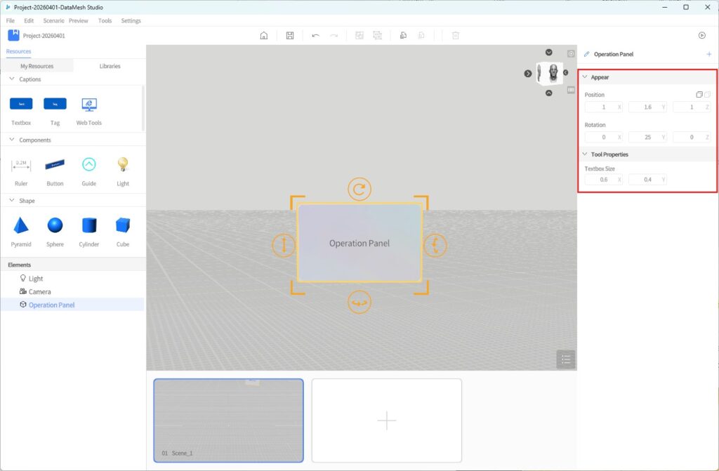Click the pencil icon beside the Operation Panel title
Viewport: 719px width, 471px height.
587,54
